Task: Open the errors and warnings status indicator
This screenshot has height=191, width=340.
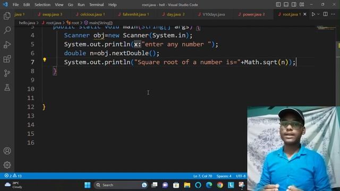Action: pos(13,176)
